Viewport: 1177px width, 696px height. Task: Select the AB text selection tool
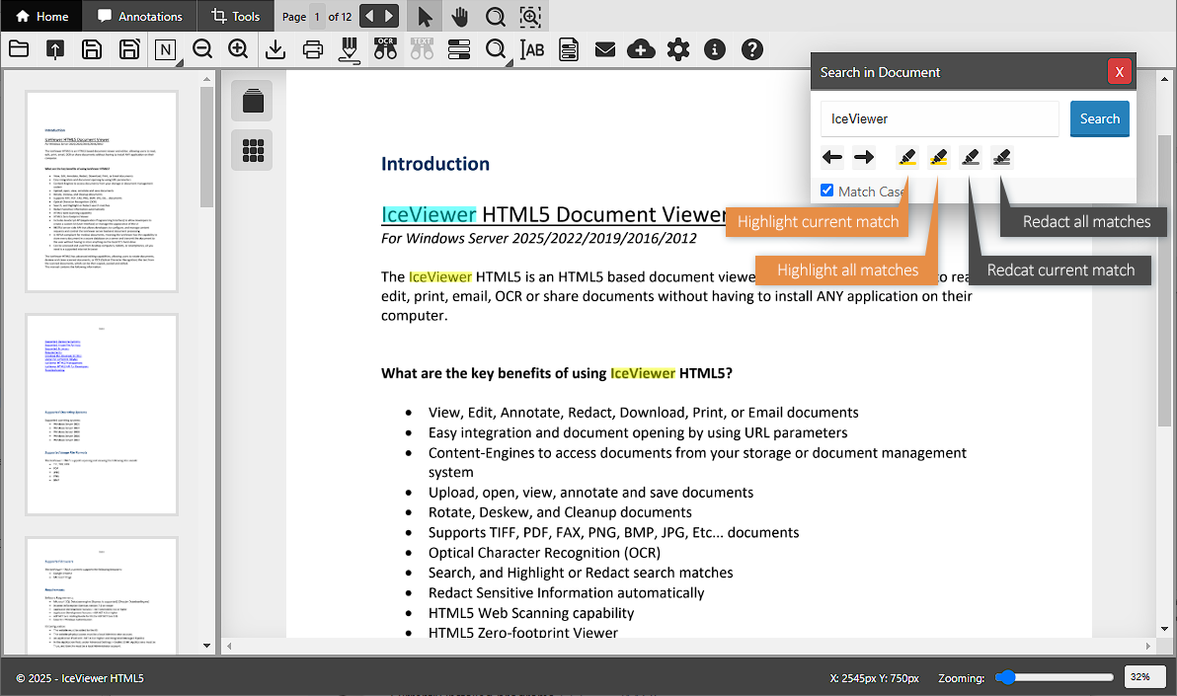532,49
